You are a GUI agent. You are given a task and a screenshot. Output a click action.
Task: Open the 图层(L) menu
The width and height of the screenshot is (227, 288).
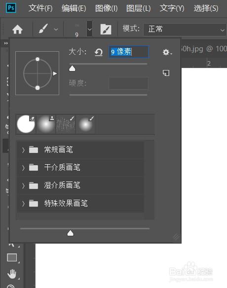point(138,8)
